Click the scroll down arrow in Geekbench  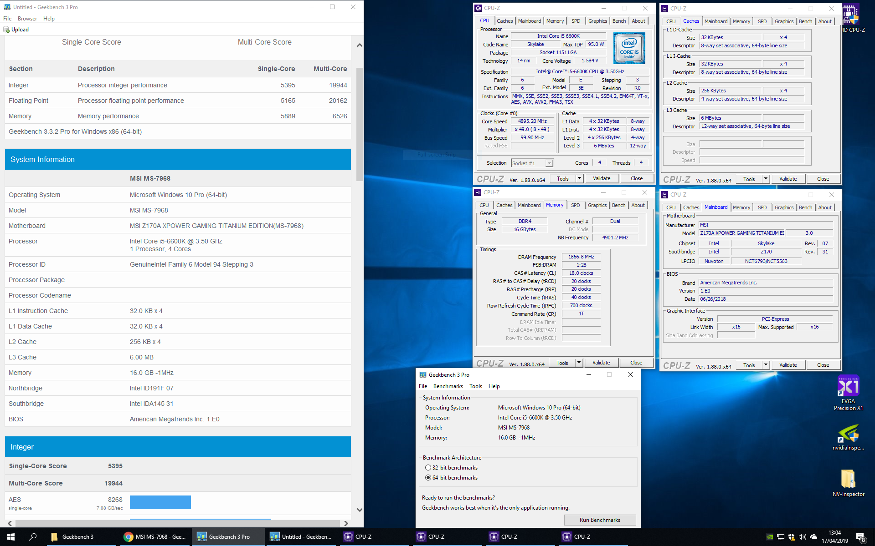360,510
